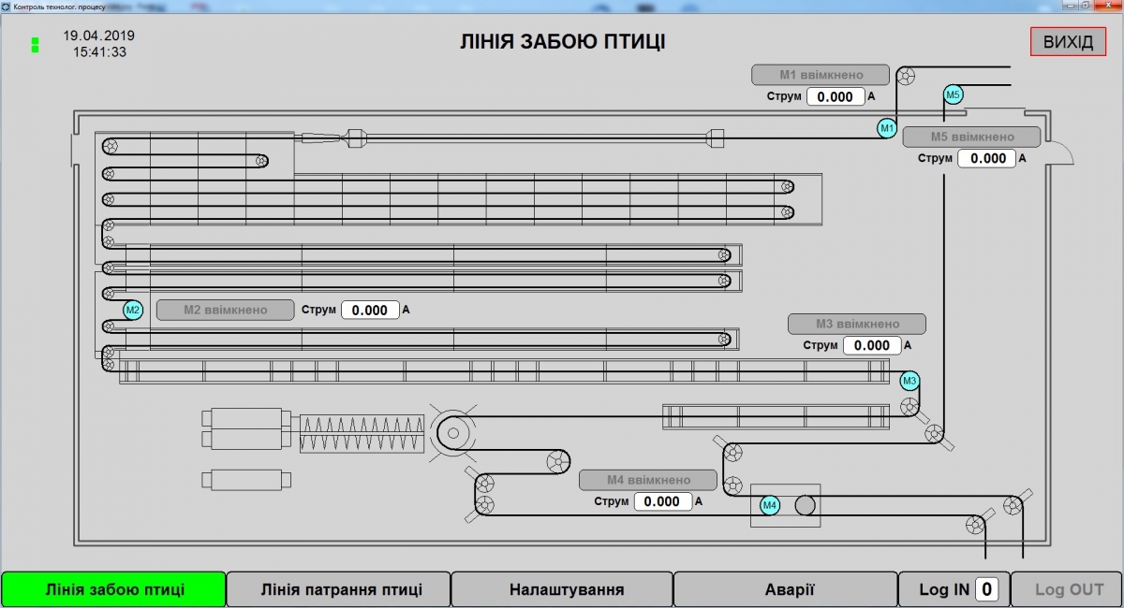
Task: Click the large stunner wheel icon
Action: [x=454, y=432]
